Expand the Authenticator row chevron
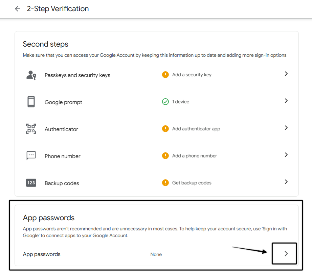This screenshot has width=312, height=277. pyautogui.click(x=286, y=128)
